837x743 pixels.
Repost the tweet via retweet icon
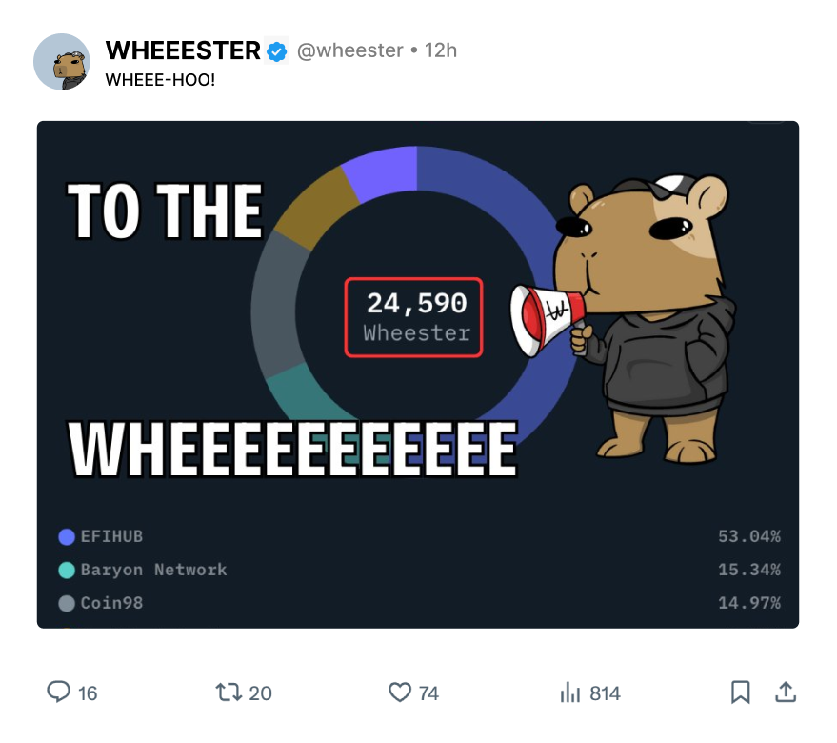pyautogui.click(x=229, y=693)
